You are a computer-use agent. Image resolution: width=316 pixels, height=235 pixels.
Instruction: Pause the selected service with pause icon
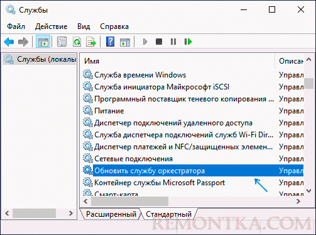(173, 42)
